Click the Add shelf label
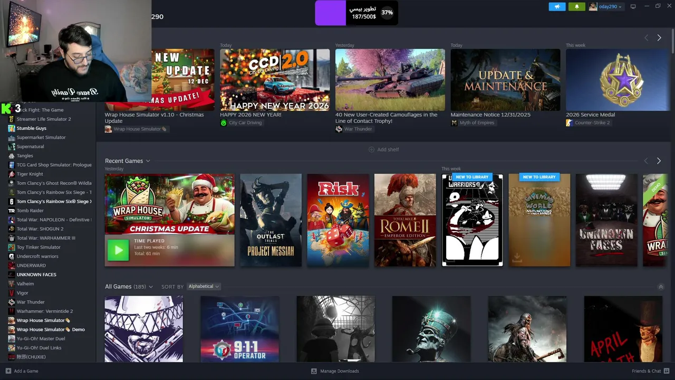Image resolution: width=675 pixels, height=380 pixels. click(388, 149)
